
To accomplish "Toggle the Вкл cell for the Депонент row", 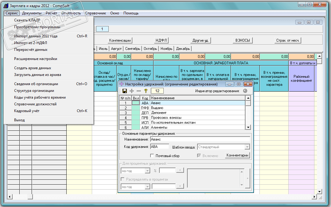I will click(136, 113).
